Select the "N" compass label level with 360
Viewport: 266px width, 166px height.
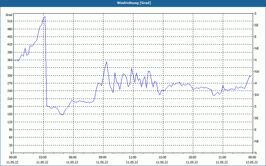[x=255, y=60]
